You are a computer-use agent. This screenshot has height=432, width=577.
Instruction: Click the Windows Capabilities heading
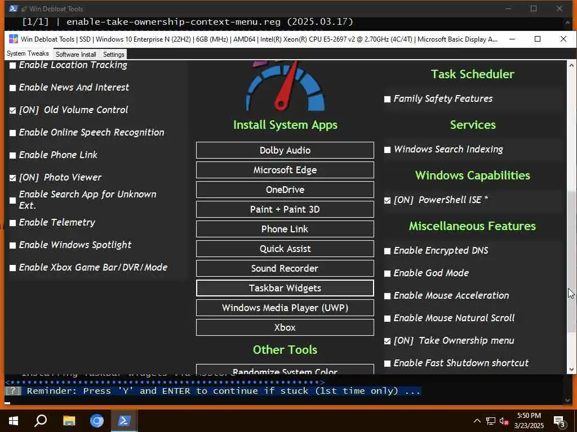coord(473,175)
